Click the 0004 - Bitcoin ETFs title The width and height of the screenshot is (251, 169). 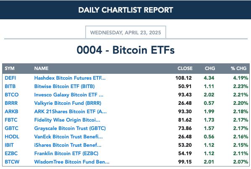[125, 50]
